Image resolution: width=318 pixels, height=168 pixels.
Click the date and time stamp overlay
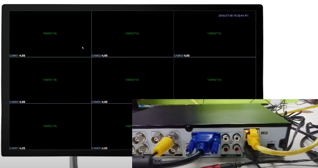click(233, 16)
